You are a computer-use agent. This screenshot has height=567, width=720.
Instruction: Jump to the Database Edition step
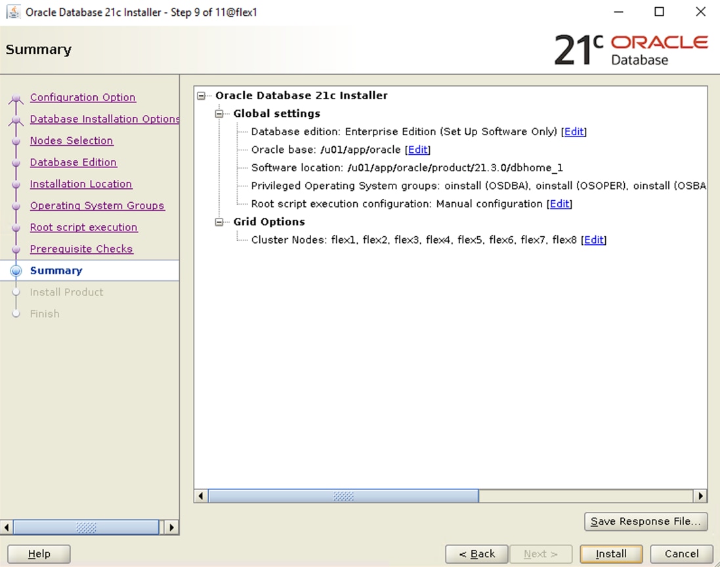tap(73, 162)
